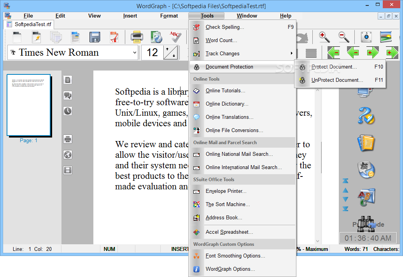Screen dimensions: 403x277
Task: Click the globe sidebar icon
Action: coord(68,155)
